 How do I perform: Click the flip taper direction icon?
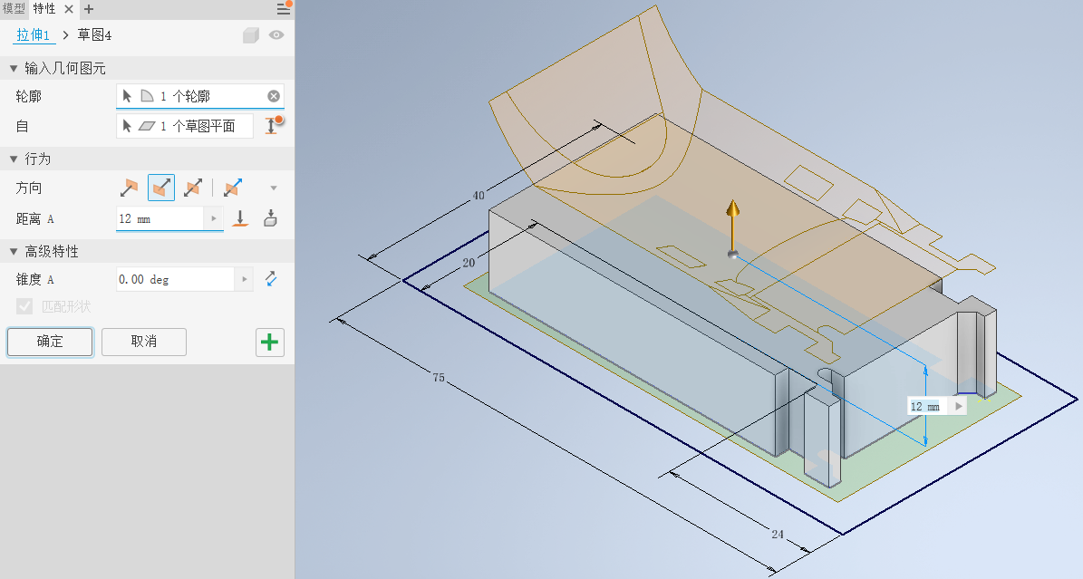point(271,279)
